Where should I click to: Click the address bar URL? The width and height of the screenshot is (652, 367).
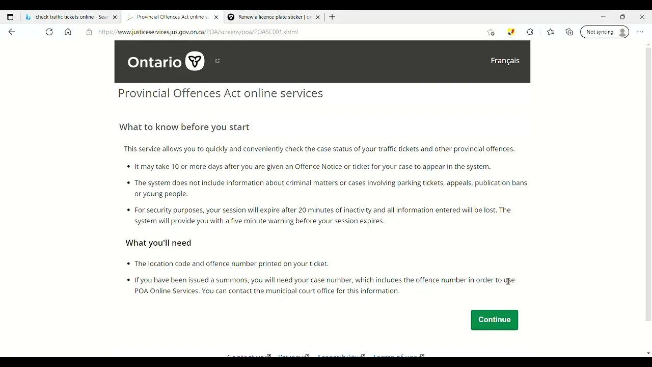(x=198, y=32)
